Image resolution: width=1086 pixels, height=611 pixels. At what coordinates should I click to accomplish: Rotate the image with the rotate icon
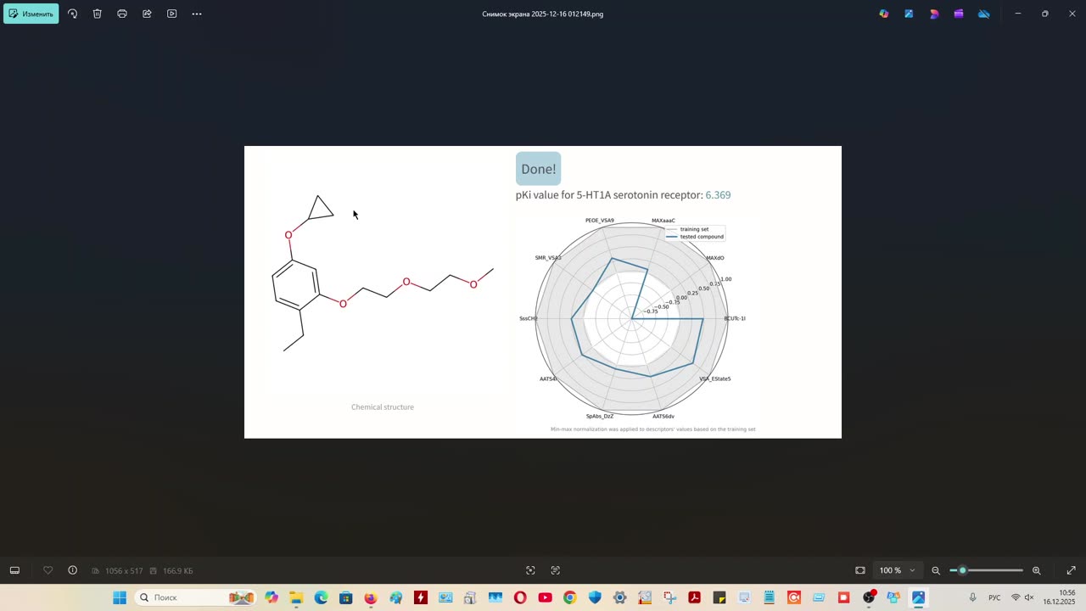pos(72,14)
